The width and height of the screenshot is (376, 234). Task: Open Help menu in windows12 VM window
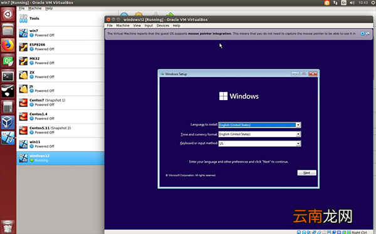[x=177, y=26]
